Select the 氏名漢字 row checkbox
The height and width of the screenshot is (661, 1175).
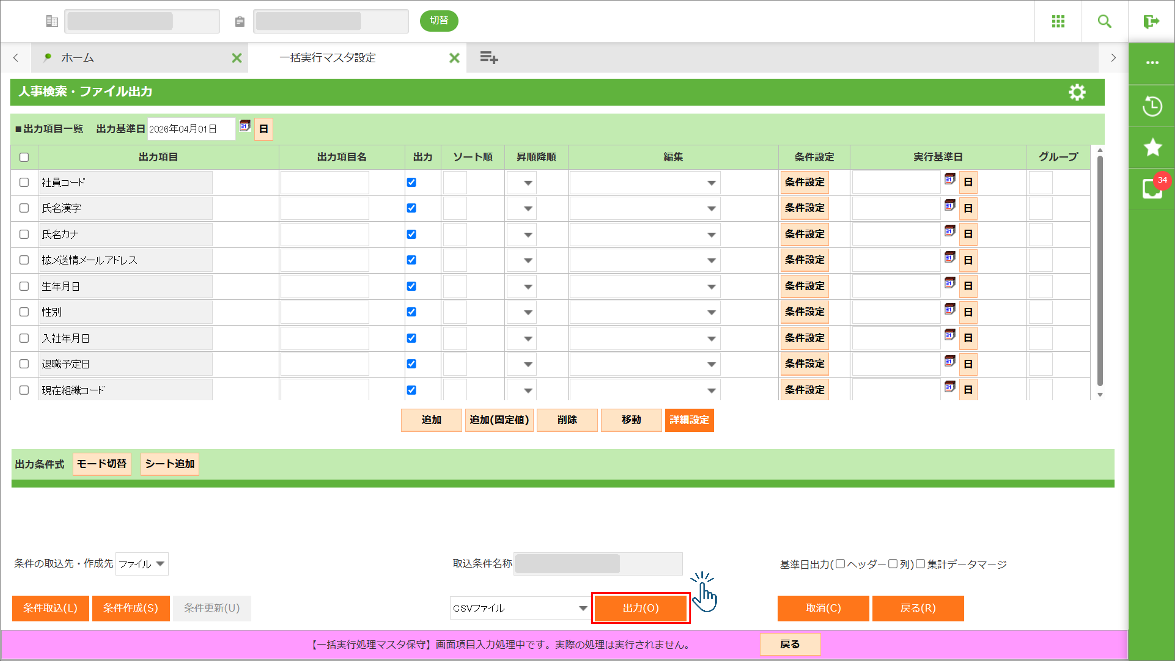pyautogui.click(x=24, y=208)
